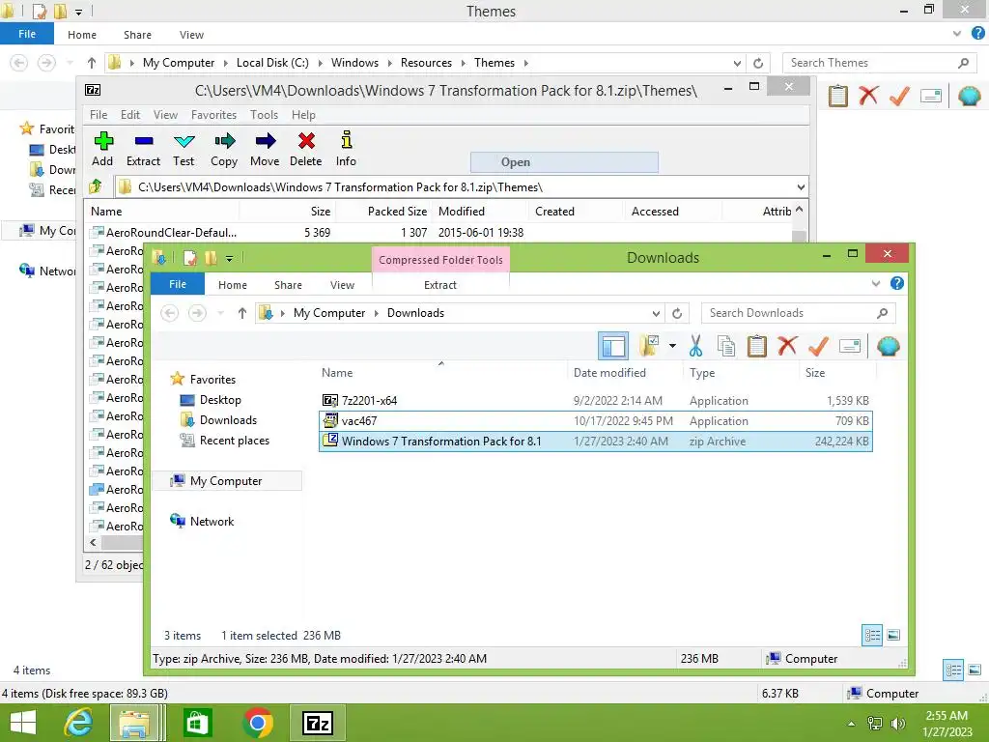
Task: Click refresh button in Themes address bar
Action: point(758,63)
